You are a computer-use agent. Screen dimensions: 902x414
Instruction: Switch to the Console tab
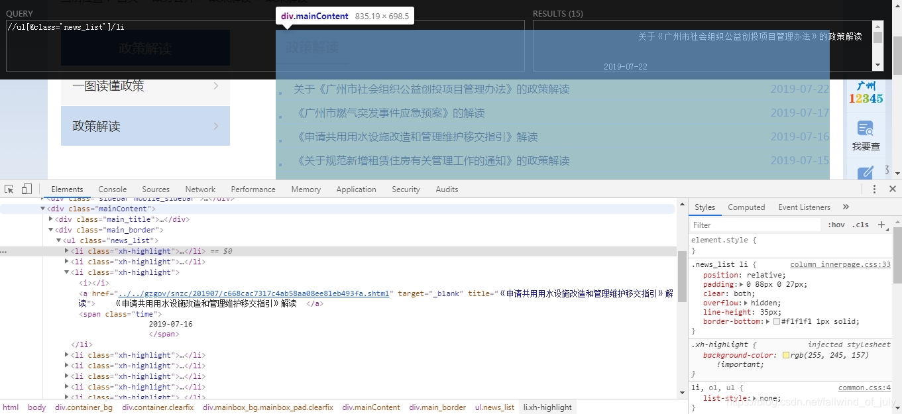click(113, 189)
